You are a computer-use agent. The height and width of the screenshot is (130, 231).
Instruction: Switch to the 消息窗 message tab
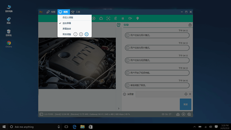[128, 94]
